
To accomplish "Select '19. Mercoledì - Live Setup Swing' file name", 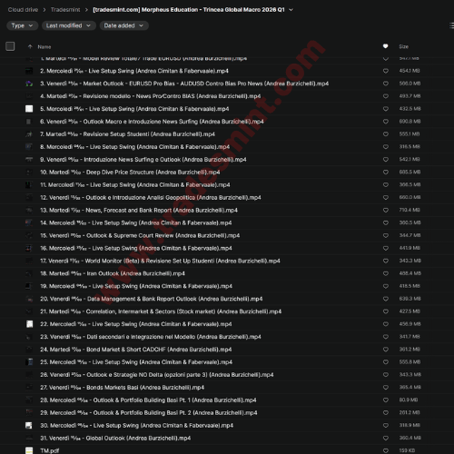I will (x=136, y=286).
